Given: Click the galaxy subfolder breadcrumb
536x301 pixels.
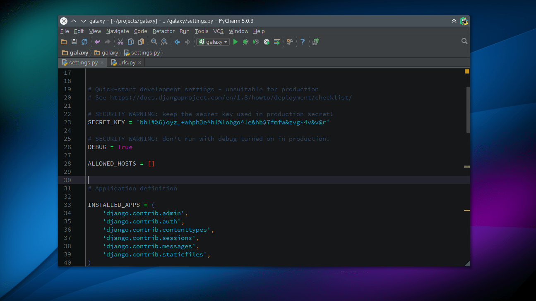Looking at the screenshot, I should click(106, 53).
